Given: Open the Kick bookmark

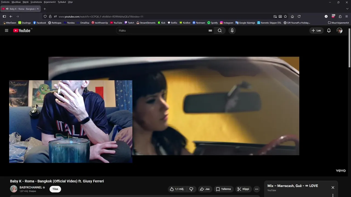Looking at the screenshot, I should [162, 23].
